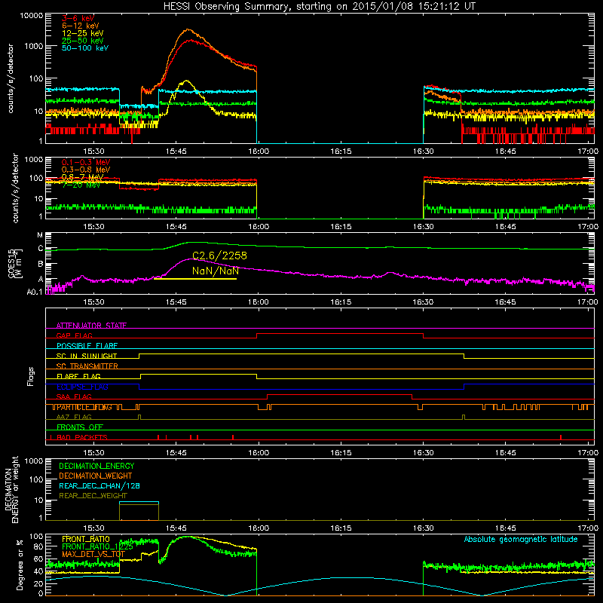Select the 12-25 keV legend label
This screenshot has height=603, width=603.
[83, 33]
